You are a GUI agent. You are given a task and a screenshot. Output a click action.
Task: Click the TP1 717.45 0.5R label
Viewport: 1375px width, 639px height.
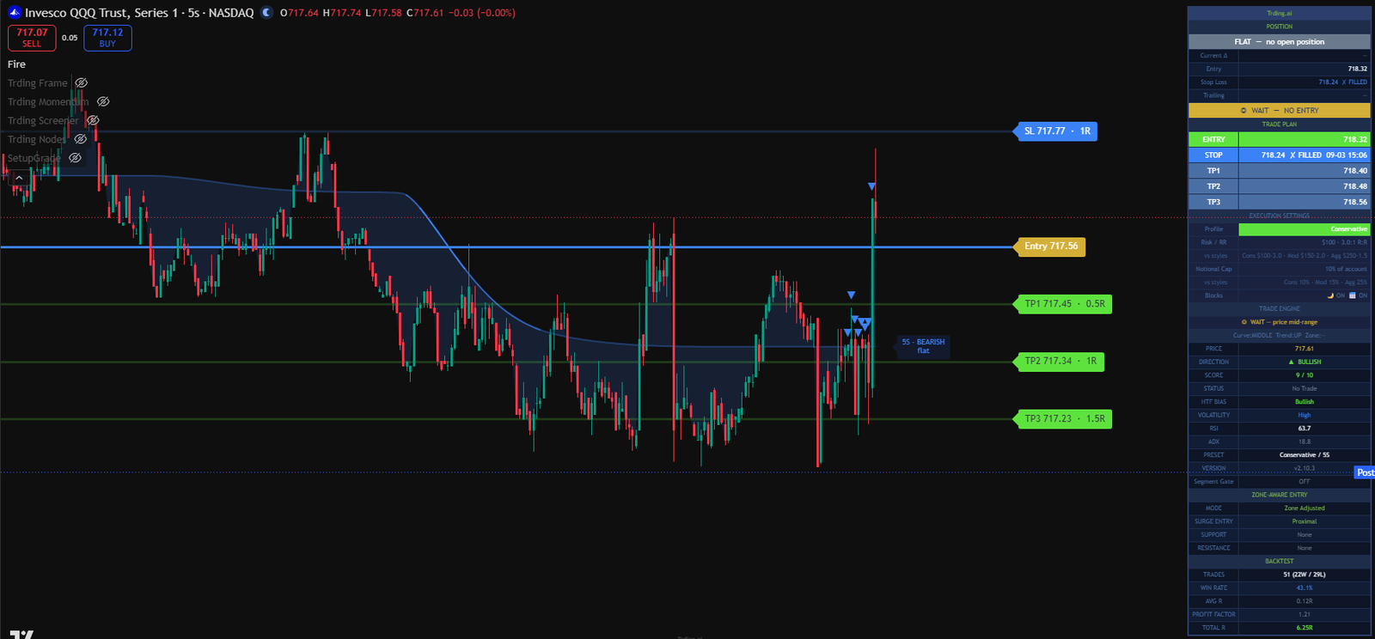(1064, 304)
